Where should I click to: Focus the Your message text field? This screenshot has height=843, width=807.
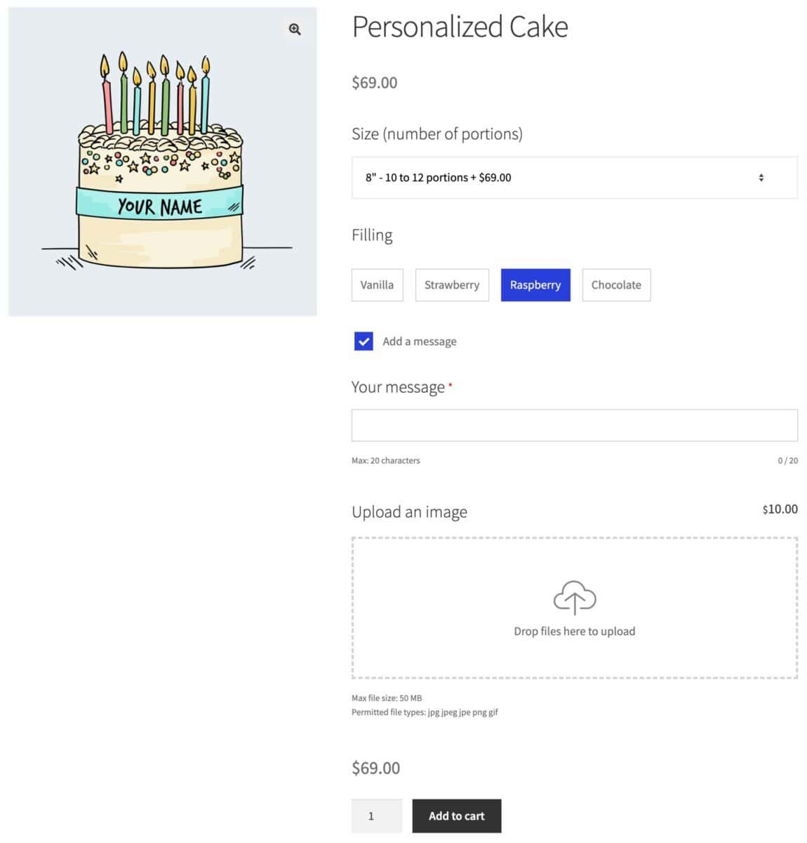tap(574, 426)
